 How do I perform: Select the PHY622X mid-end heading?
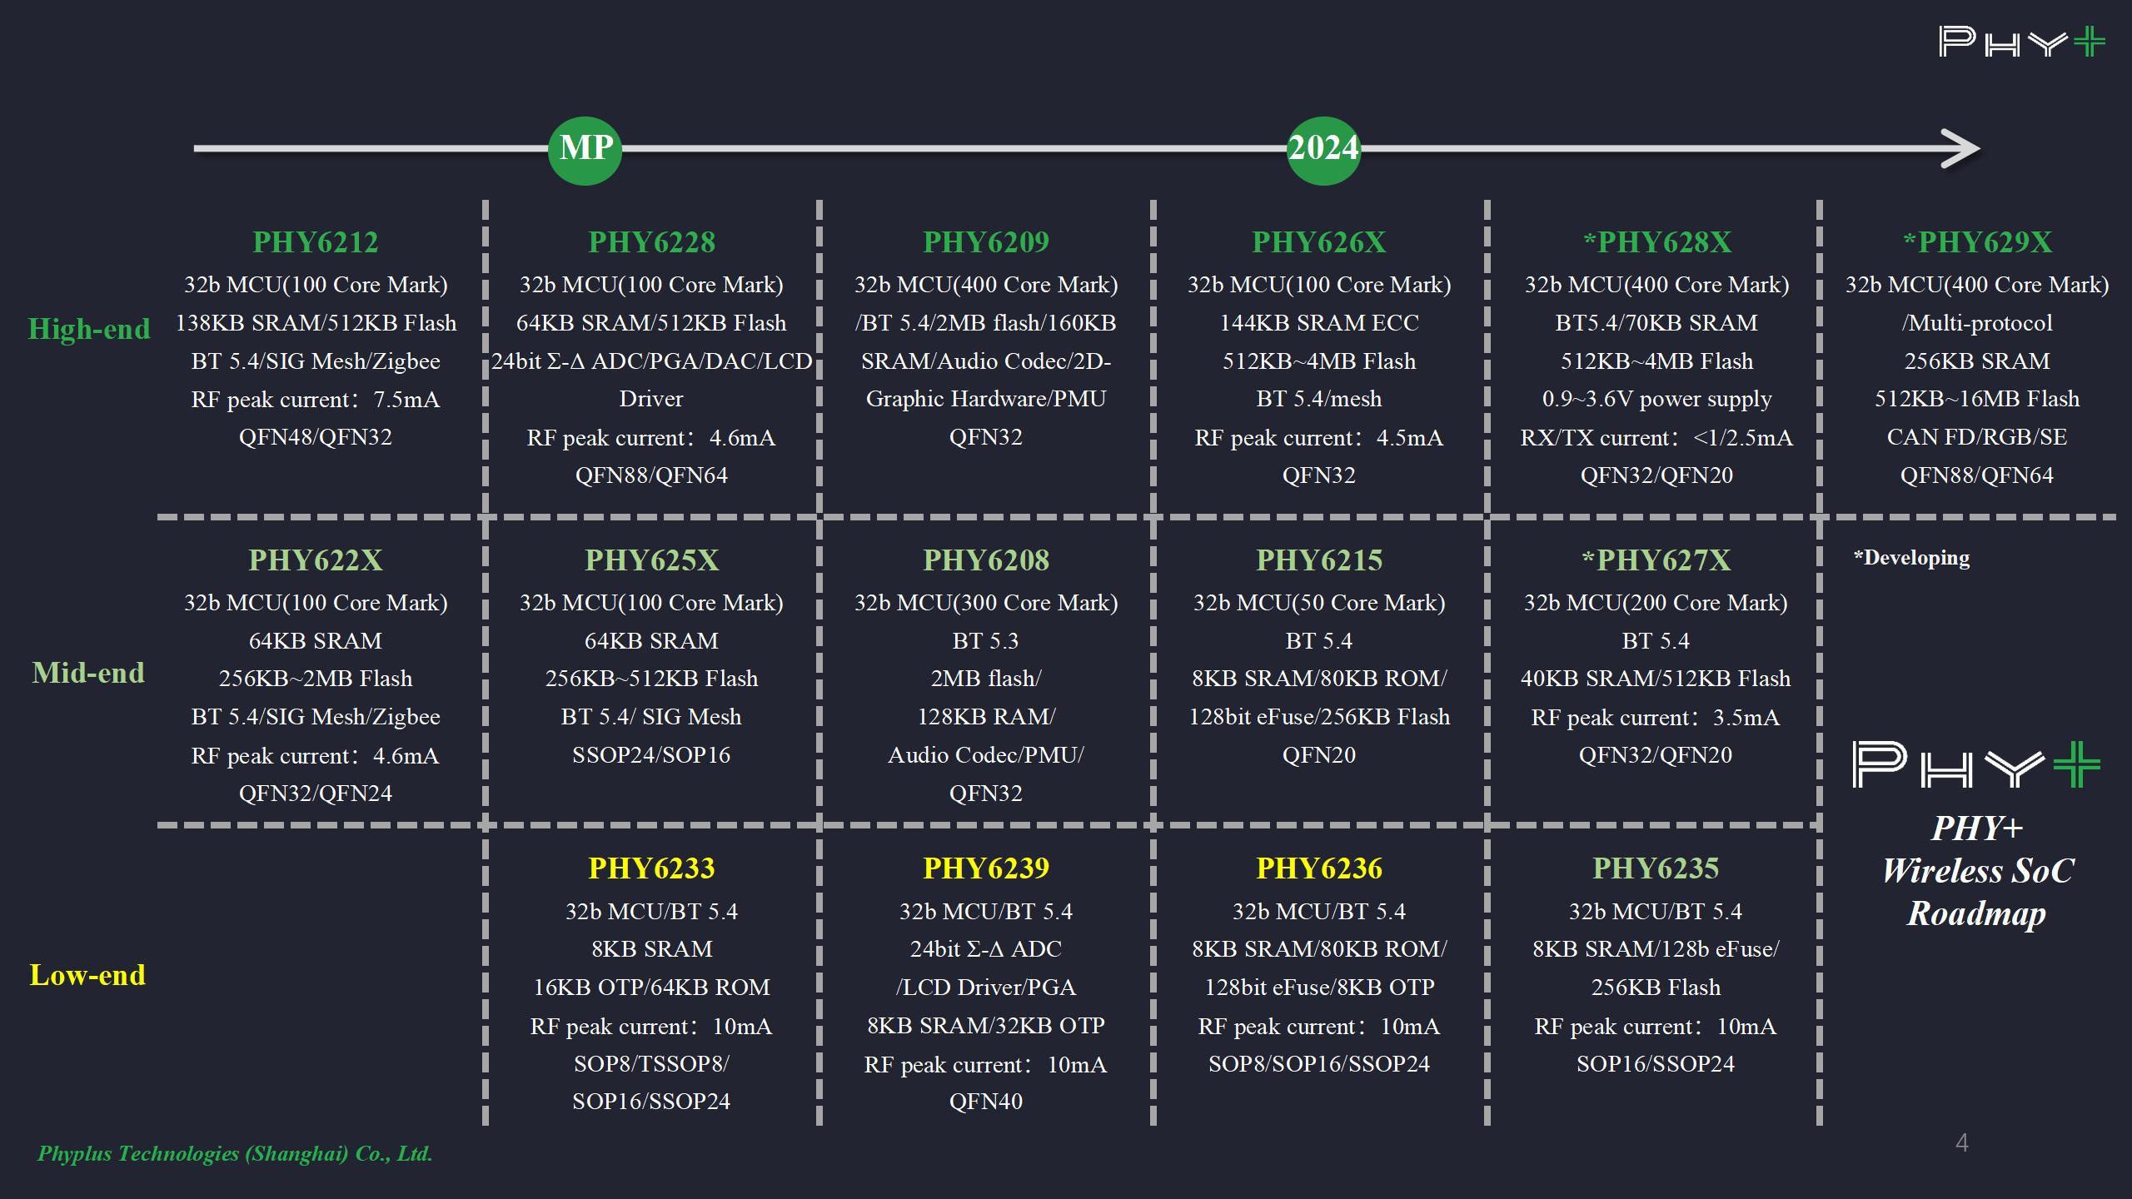(x=316, y=560)
